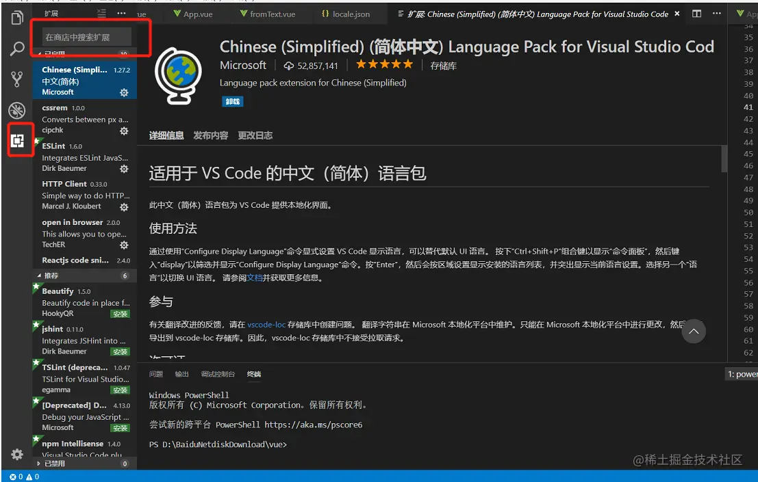
Task: Click gear icon for cssrem extension
Action: coord(124,131)
